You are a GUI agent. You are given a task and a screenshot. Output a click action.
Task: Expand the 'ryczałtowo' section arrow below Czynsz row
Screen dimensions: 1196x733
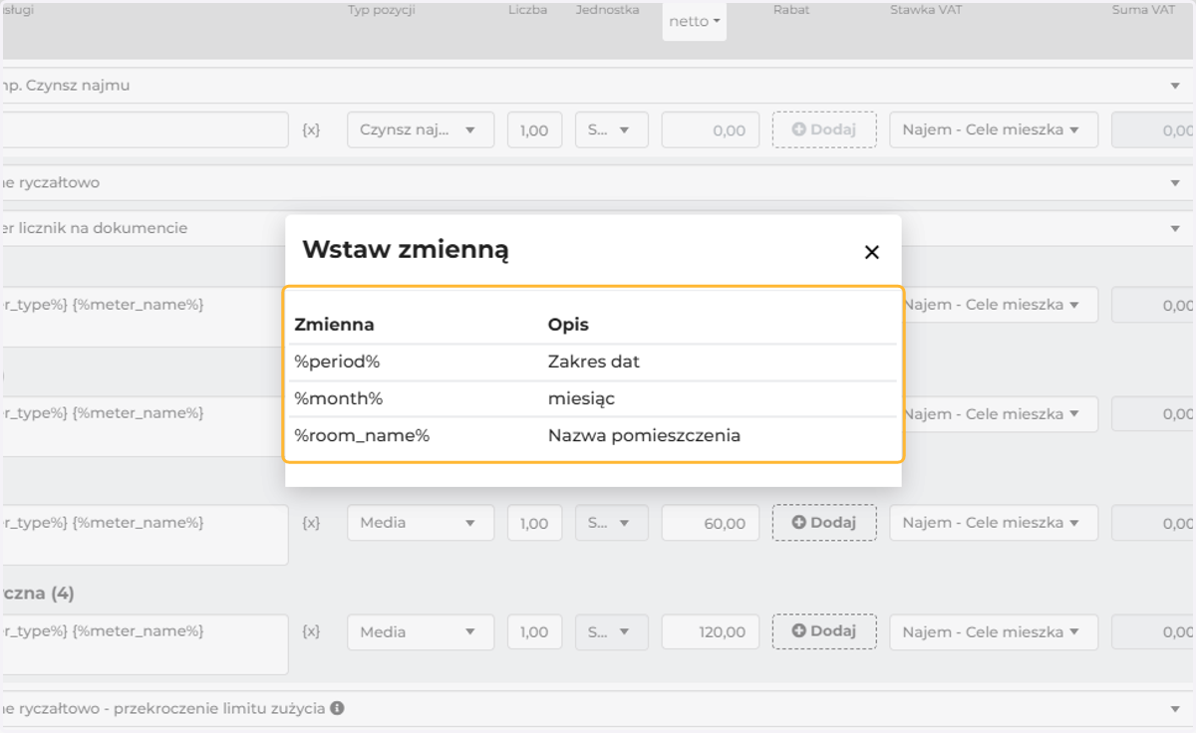pyautogui.click(x=1175, y=183)
